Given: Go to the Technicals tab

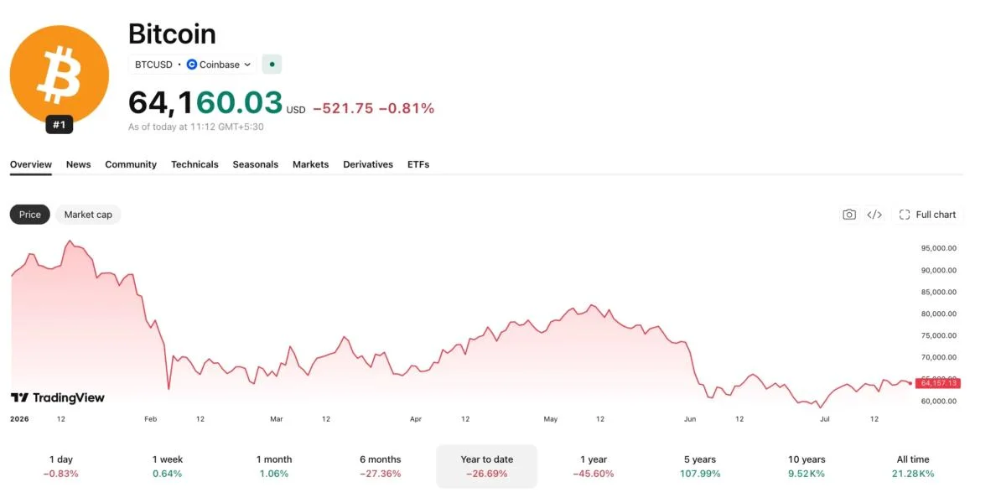Looking at the screenshot, I should point(194,164).
